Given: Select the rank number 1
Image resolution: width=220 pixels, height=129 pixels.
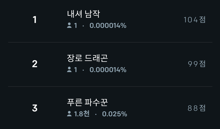Looking at the screenshot, I should pos(35,20).
